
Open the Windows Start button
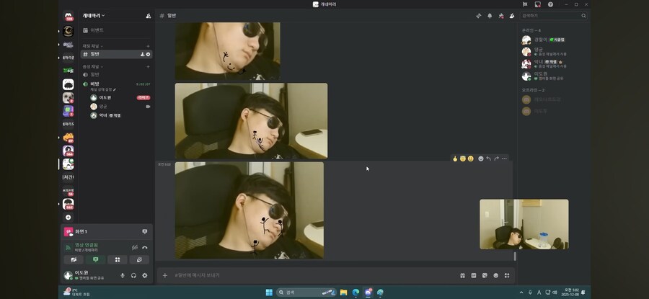(x=269, y=293)
